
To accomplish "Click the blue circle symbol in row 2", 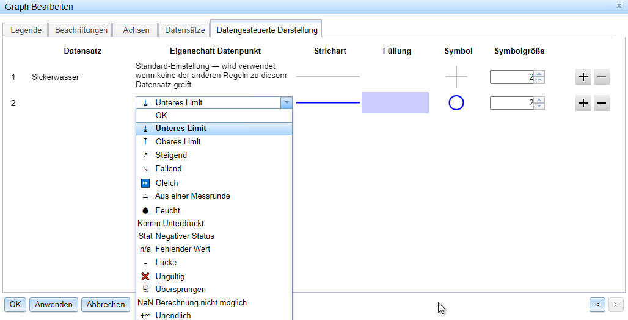I will pyautogui.click(x=456, y=103).
